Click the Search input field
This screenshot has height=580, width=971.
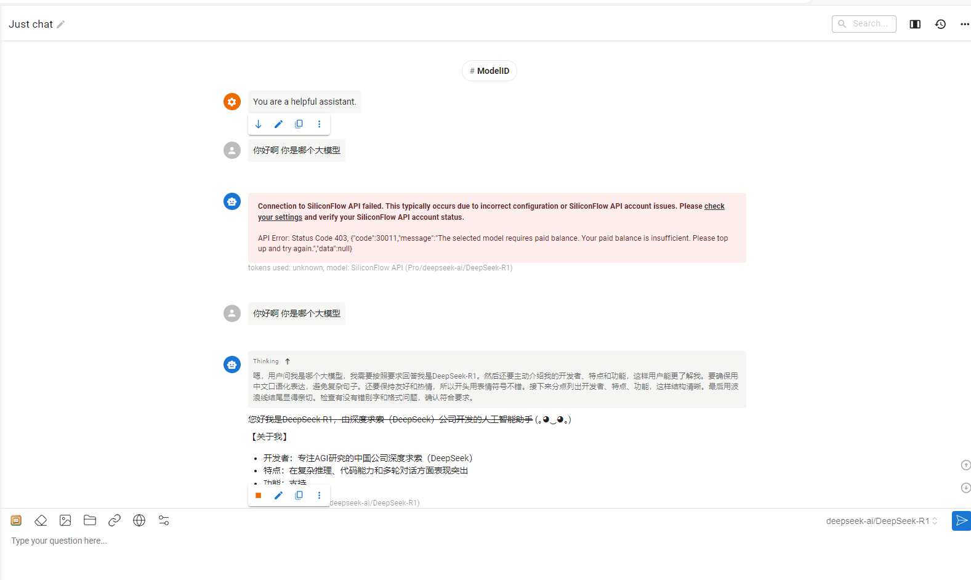(864, 23)
